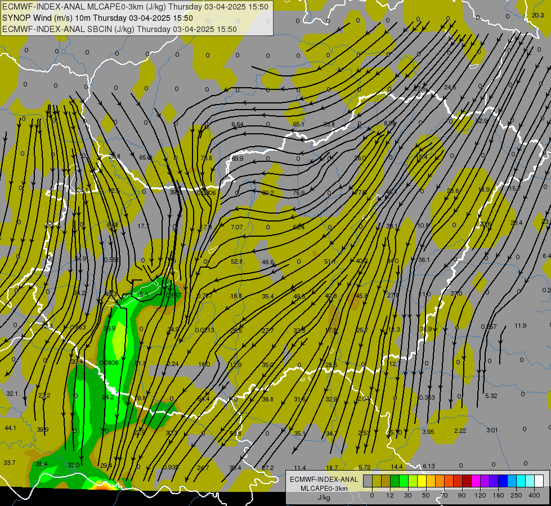Click the legend scale label '250'
The image size is (551, 506).
point(516,495)
